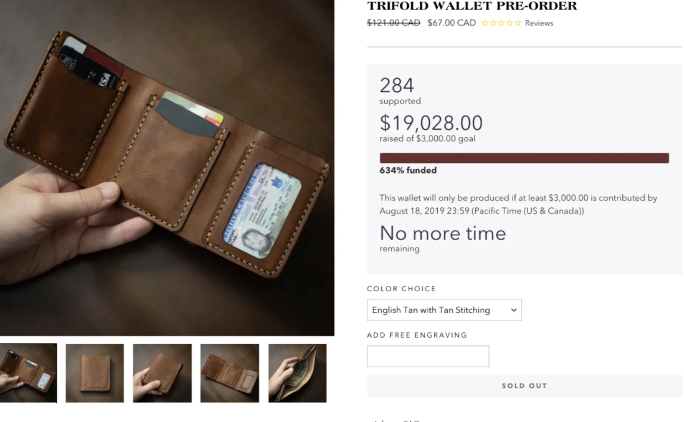The height and width of the screenshot is (422, 684).
Task: Click the 634% funded label
Action: coord(408,171)
